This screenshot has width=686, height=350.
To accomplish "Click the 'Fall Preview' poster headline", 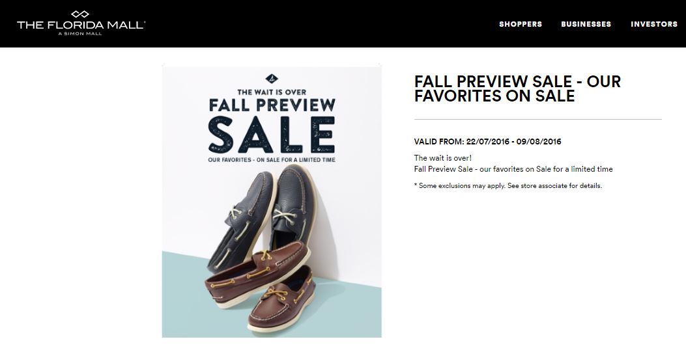I will tap(271, 105).
